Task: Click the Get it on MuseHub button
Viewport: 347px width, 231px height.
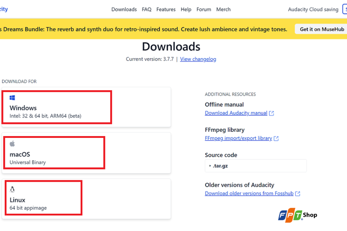Action: coord(322,29)
